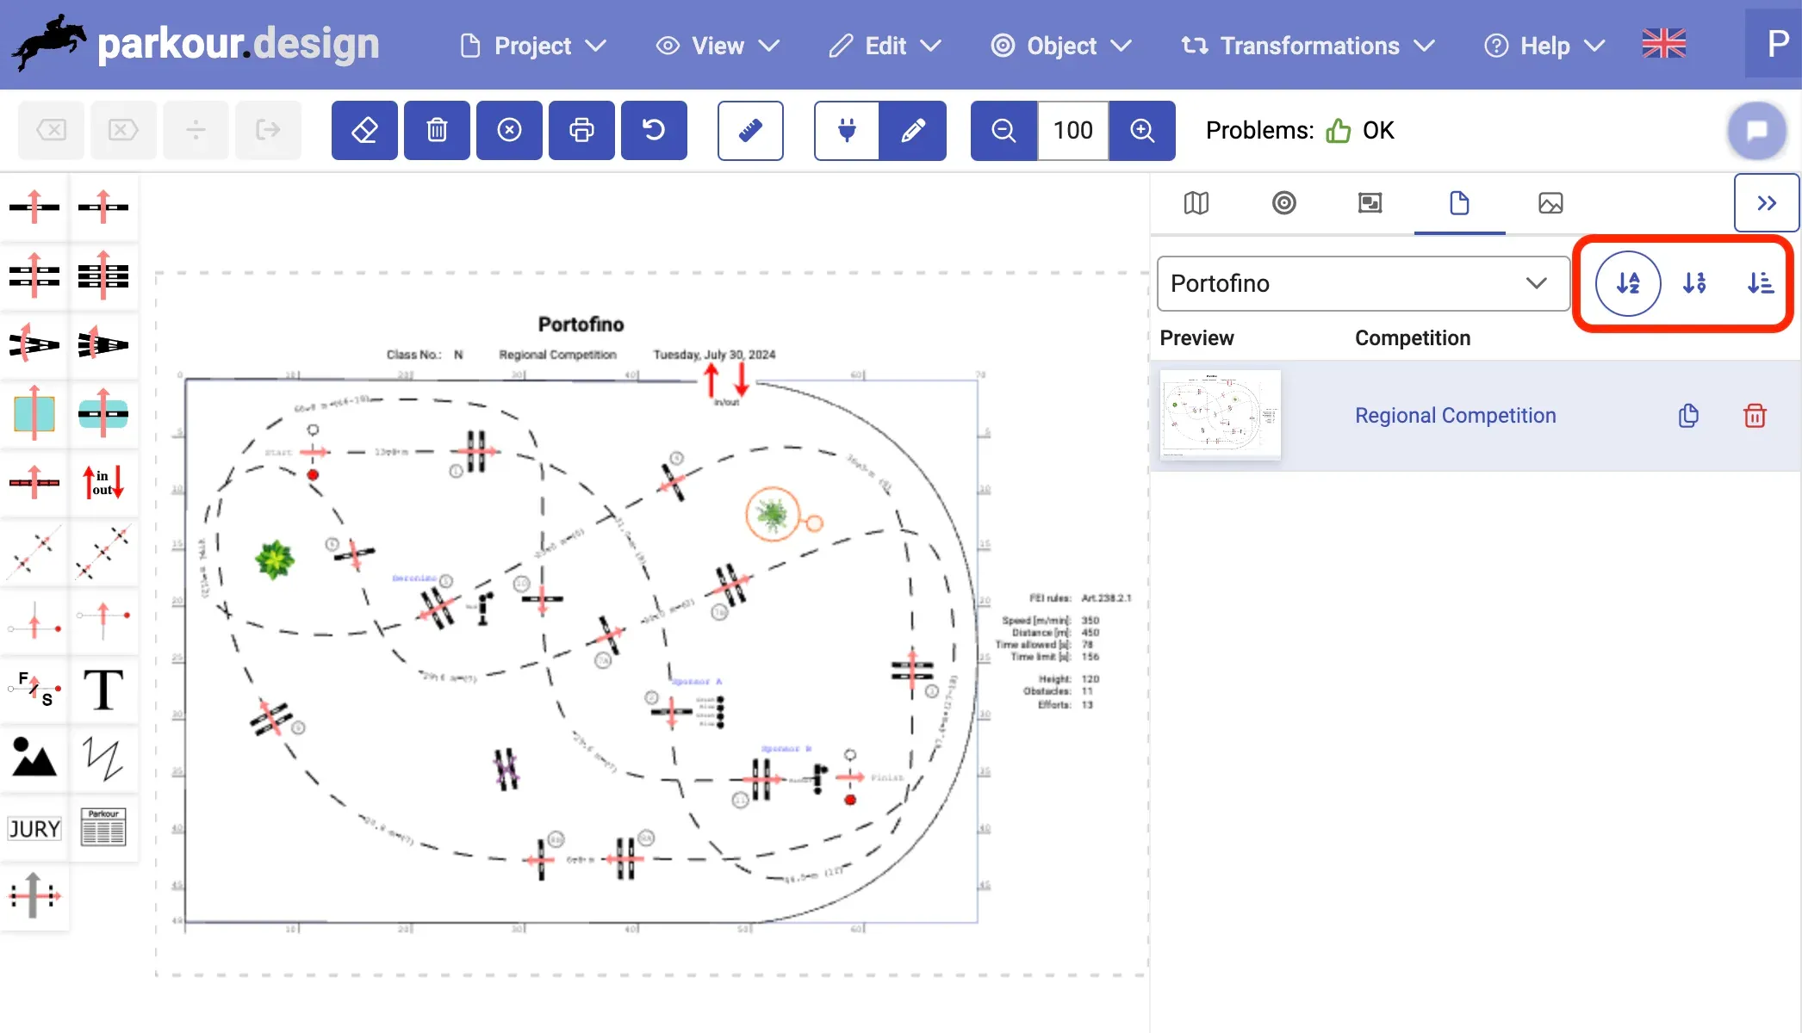Image resolution: width=1802 pixels, height=1033 pixels.
Task: Click the undo arrow button
Action: coord(654,130)
